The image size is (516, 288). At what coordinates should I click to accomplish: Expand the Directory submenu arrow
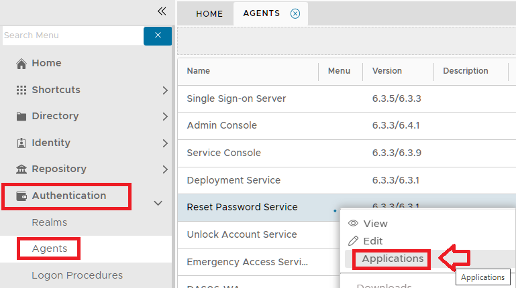pos(165,117)
